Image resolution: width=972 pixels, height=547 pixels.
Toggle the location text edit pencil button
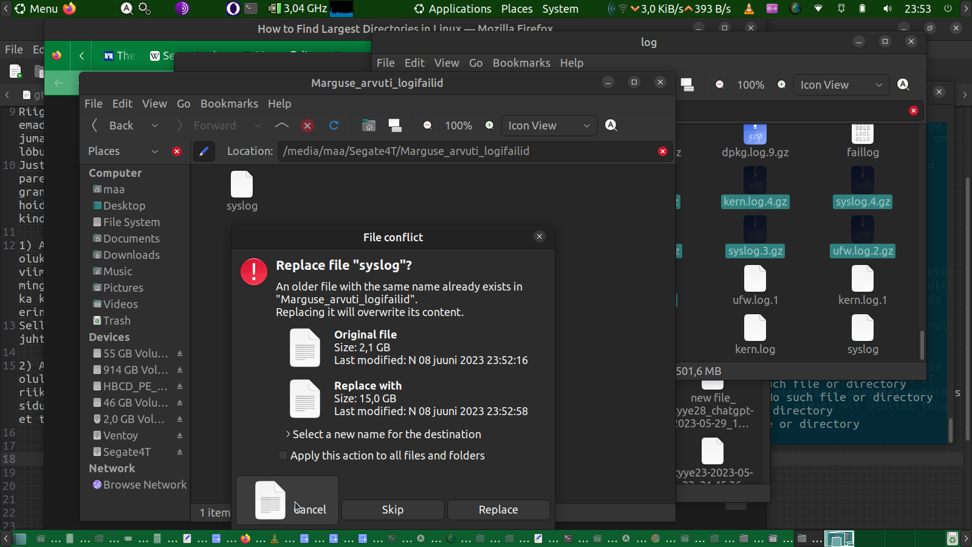(x=204, y=151)
